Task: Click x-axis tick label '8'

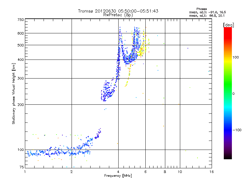Action: tap(165, 172)
